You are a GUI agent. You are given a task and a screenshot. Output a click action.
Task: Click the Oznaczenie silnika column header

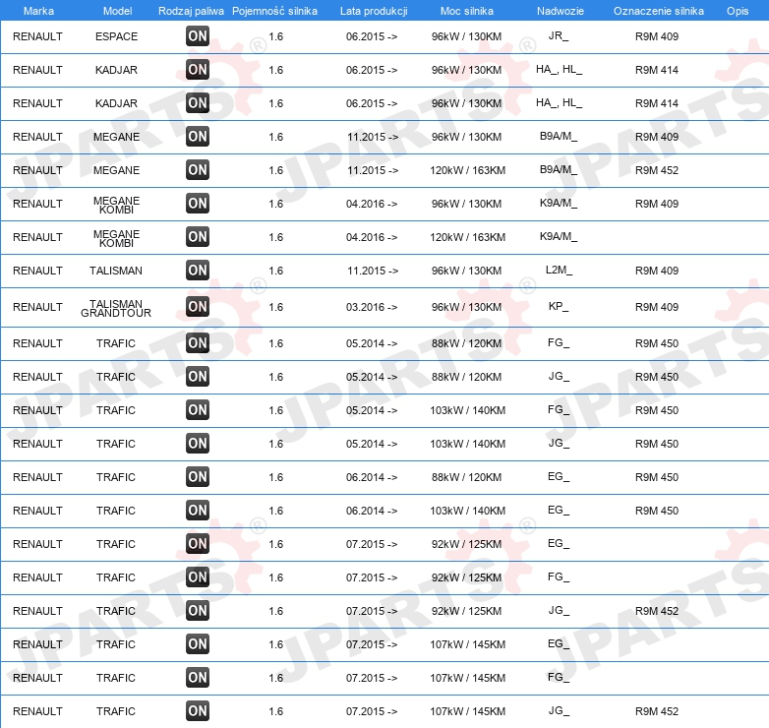(659, 11)
